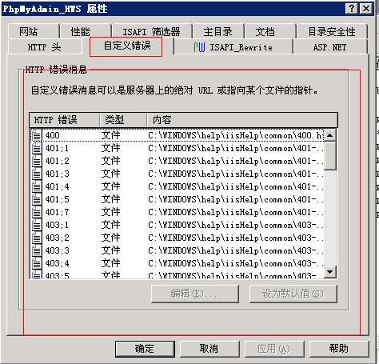Click the file icon of the 401;7 row

point(37,212)
